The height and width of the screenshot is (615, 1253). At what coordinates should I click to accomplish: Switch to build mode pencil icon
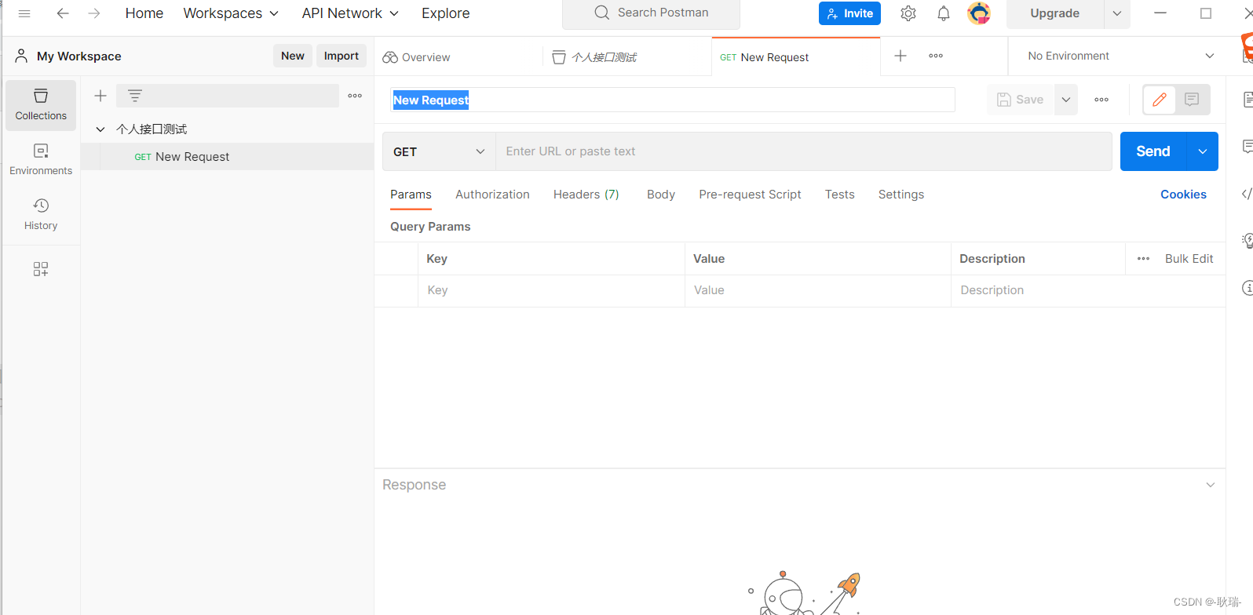click(x=1160, y=100)
